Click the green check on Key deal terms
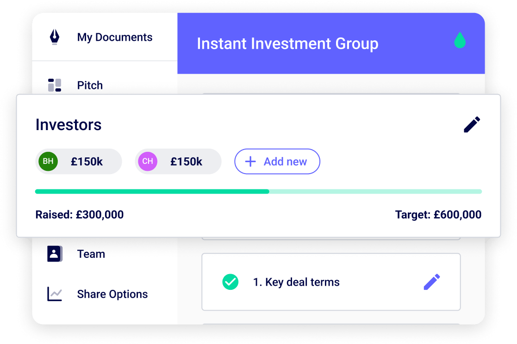This screenshot has width=517, height=344. [230, 281]
